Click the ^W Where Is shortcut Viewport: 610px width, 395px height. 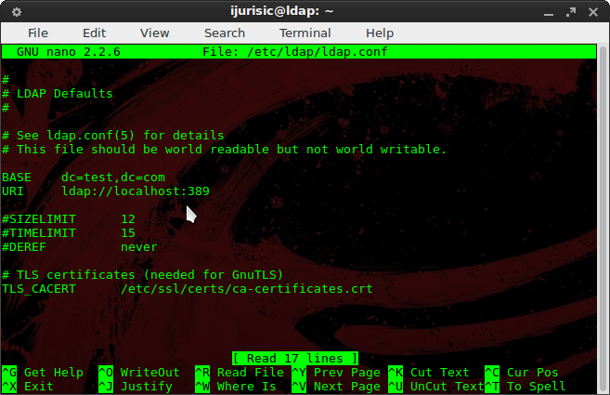click(x=235, y=387)
